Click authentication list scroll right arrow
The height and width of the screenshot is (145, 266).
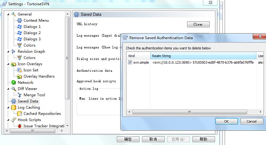tap(260, 112)
